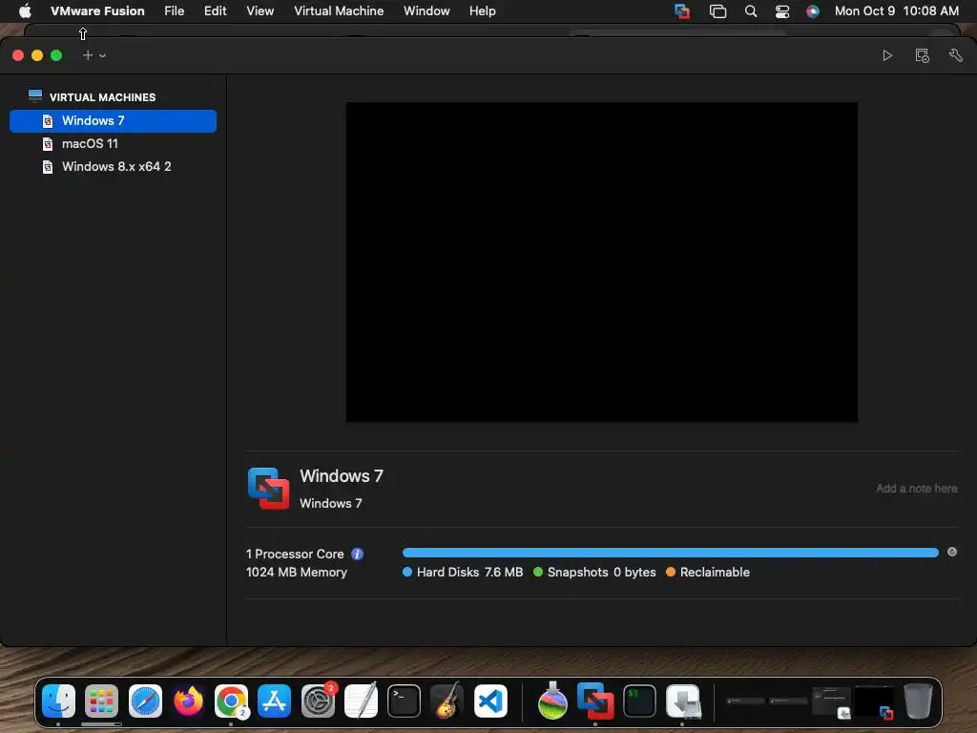Click the VIRTUAL MACHINES library header
Viewport: 977px width, 733px height.
tap(102, 97)
